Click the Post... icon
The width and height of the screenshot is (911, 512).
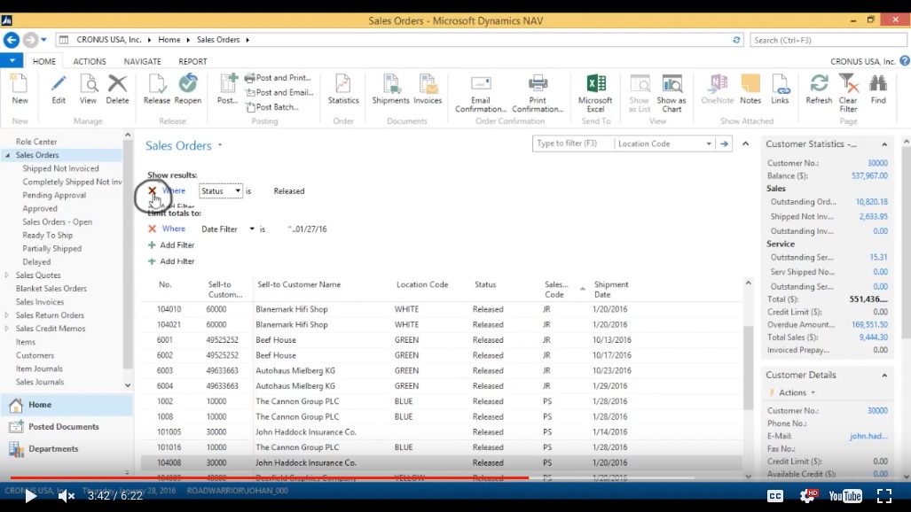(x=227, y=89)
